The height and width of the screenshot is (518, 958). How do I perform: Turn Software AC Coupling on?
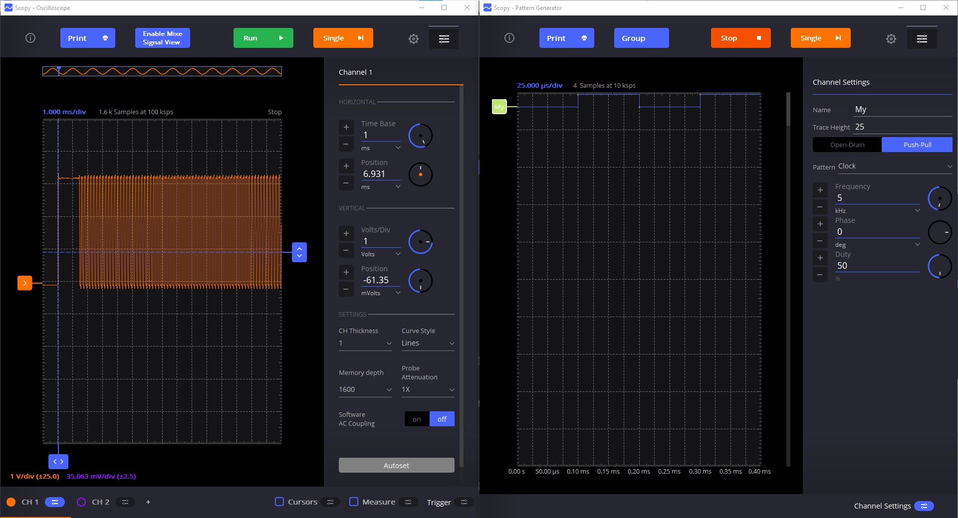[417, 419]
